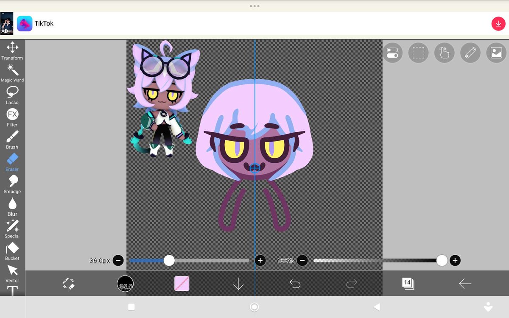This screenshot has width=509, height=318.
Task: Select the Smudge tool
Action: (12, 184)
